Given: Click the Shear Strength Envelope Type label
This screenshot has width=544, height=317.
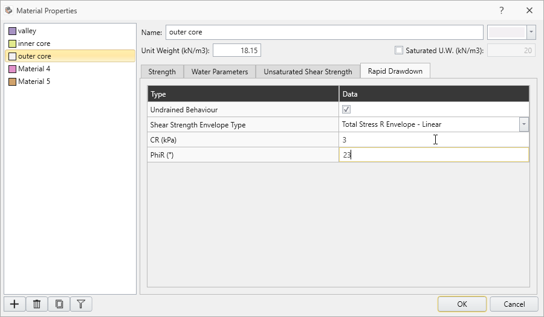Looking at the screenshot, I should click(198, 125).
